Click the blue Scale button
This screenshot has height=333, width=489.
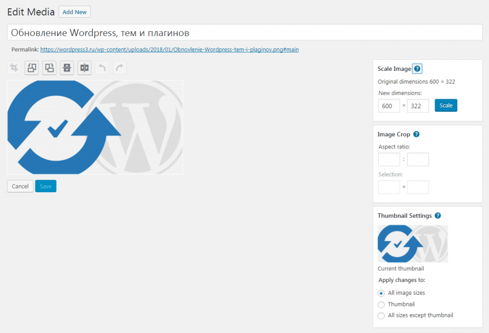click(446, 106)
